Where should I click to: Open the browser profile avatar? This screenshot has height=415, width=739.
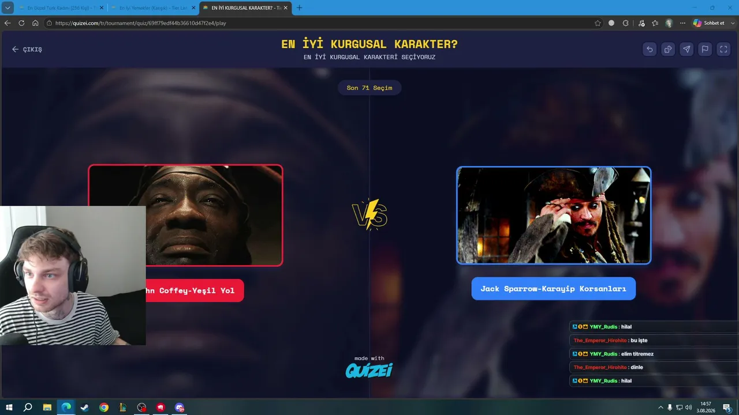coord(669,23)
